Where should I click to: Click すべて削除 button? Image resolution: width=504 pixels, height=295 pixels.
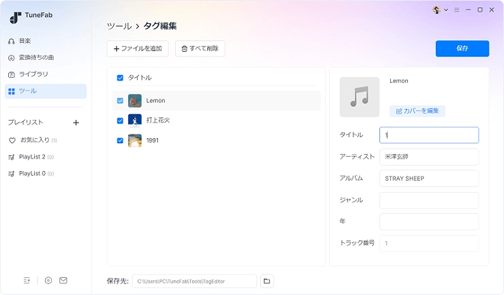click(x=200, y=48)
